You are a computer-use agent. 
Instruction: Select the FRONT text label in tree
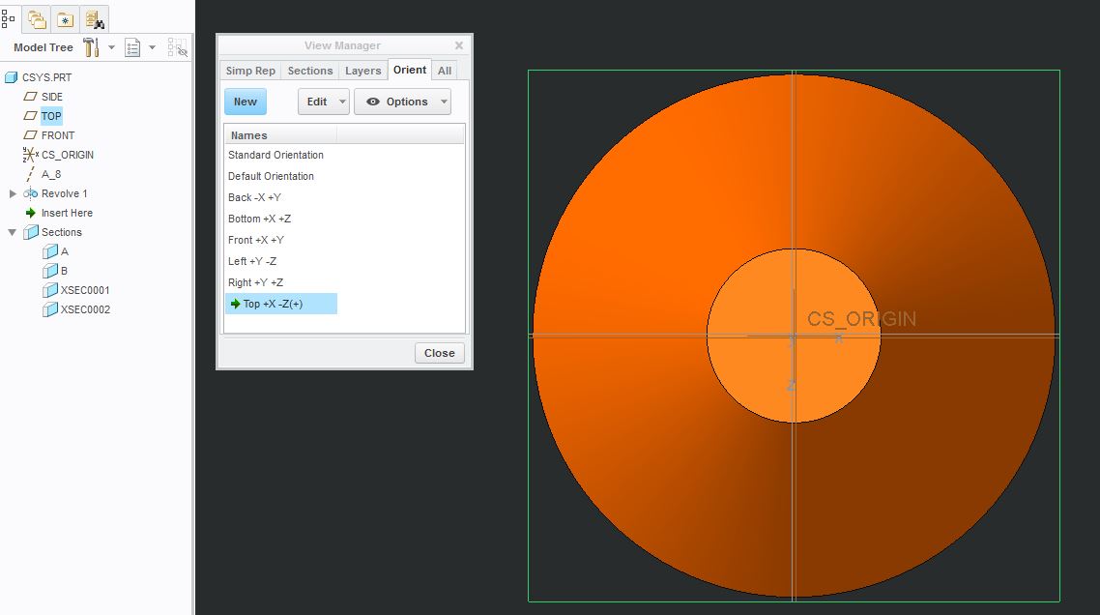[58, 135]
